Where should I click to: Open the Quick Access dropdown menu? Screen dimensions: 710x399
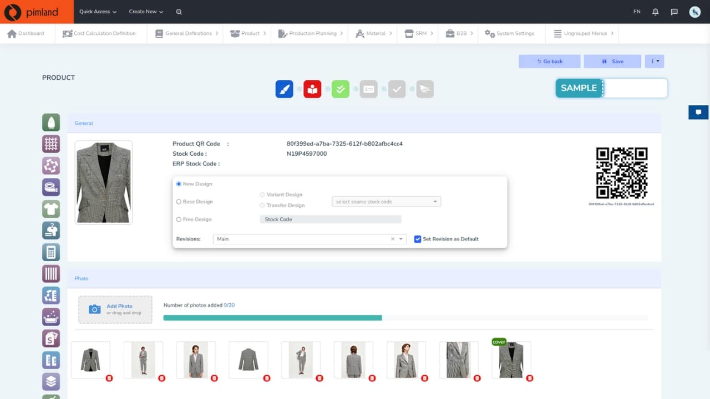click(98, 12)
